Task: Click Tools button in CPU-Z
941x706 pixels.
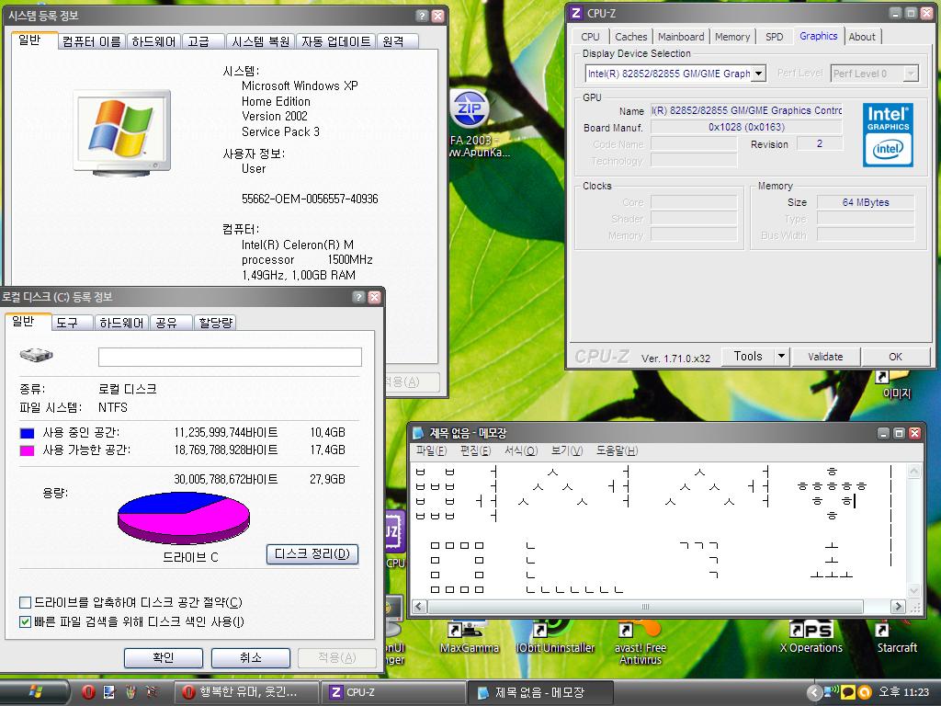Action: click(748, 356)
